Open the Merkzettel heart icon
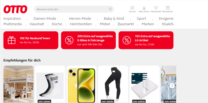Viewport: 208px width, 103px height. (x=156, y=8)
